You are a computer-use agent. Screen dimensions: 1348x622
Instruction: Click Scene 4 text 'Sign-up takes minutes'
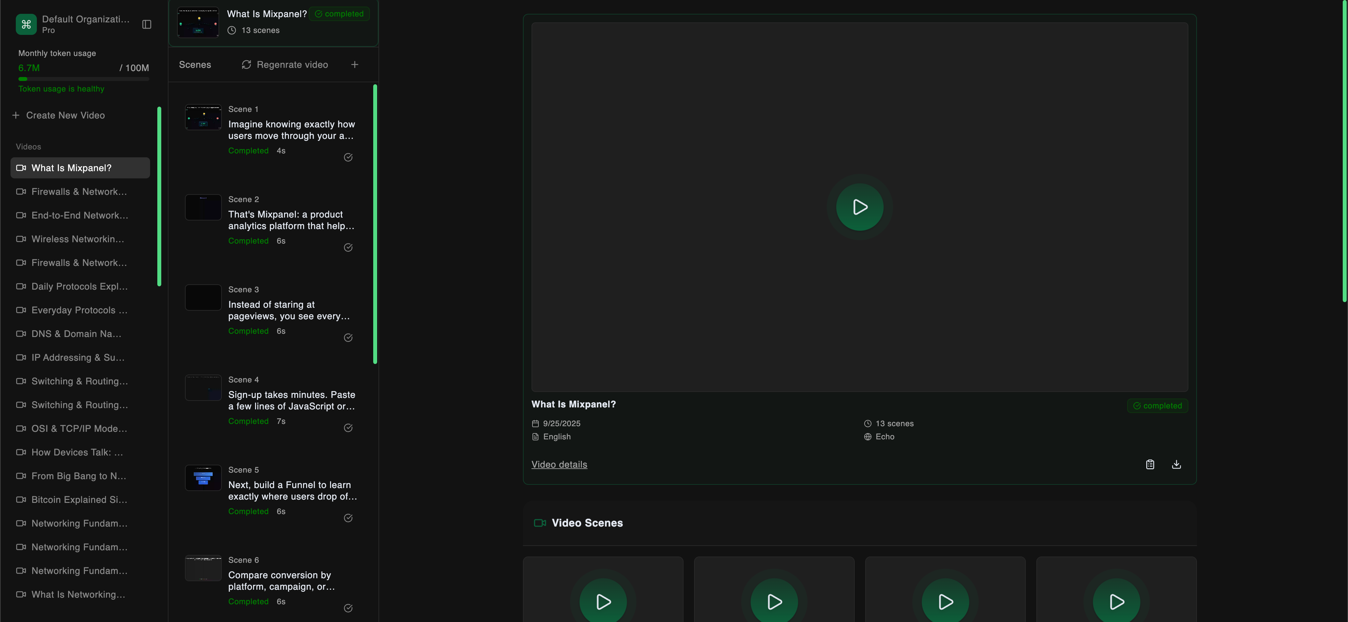pyautogui.click(x=292, y=400)
